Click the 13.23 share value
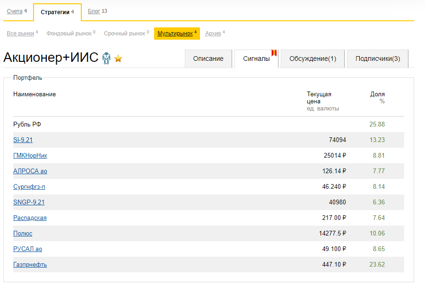This screenshot has height=286, width=425. pyautogui.click(x=377, y=140)
